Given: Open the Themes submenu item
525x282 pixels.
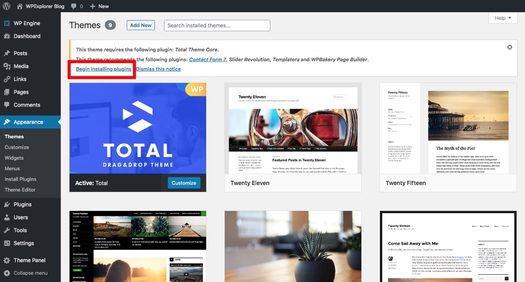Looking at the screenshot, I should (x=14, y=137).
